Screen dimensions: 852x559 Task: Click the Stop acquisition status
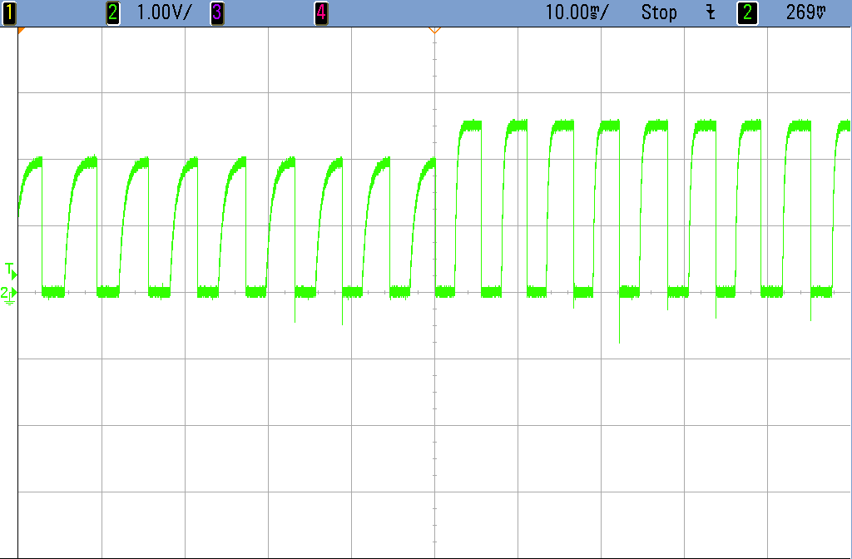point(659,12)
